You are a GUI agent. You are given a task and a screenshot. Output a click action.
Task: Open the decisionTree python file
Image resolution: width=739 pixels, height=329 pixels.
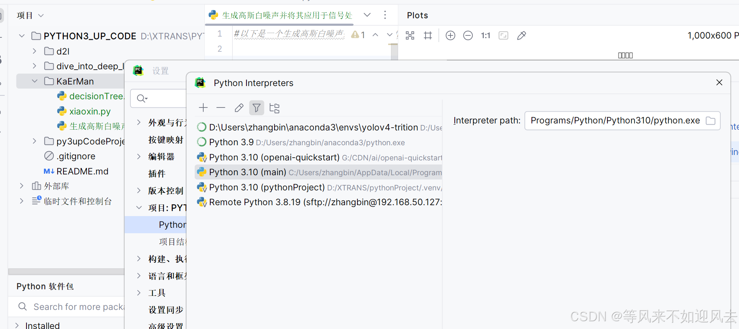pyautogui.click(x=90, y=96)
